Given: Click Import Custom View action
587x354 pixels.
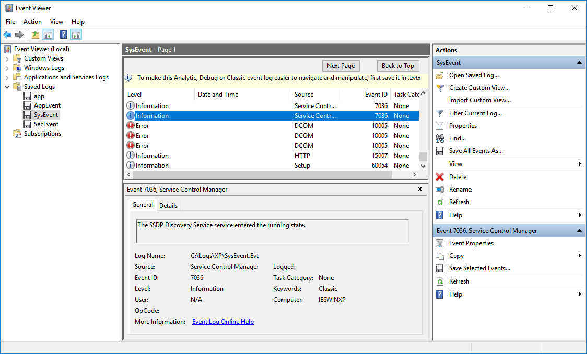Looking at the screenshot, I should [480, 100].
